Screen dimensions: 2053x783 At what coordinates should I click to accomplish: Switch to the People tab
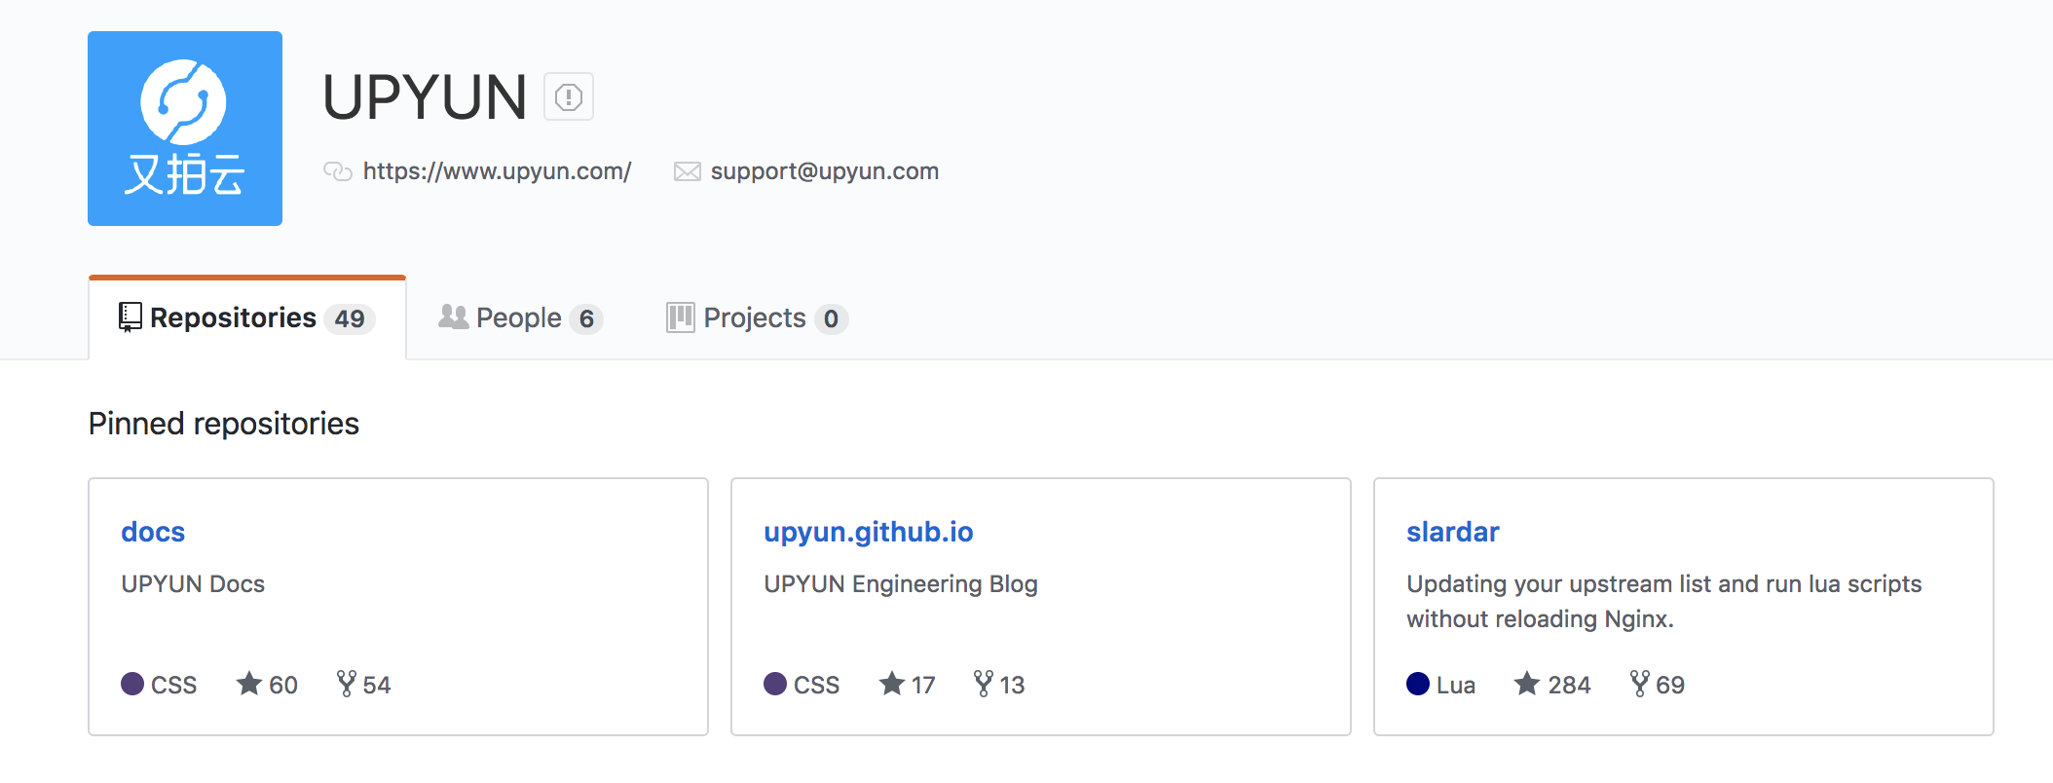tap(520, 318)
